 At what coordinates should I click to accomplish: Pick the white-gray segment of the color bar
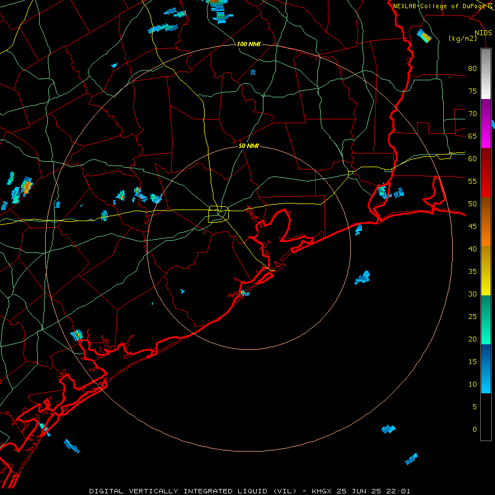[486, 74]
